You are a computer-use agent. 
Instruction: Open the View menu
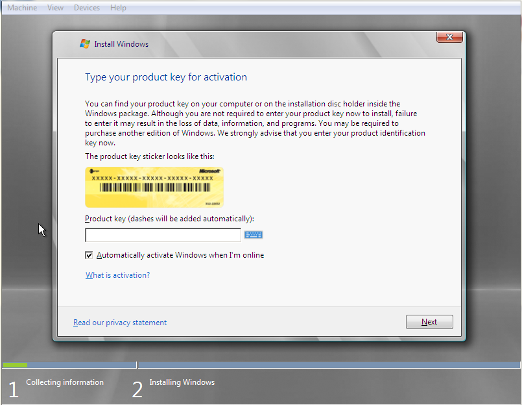[x=55, y=7]
